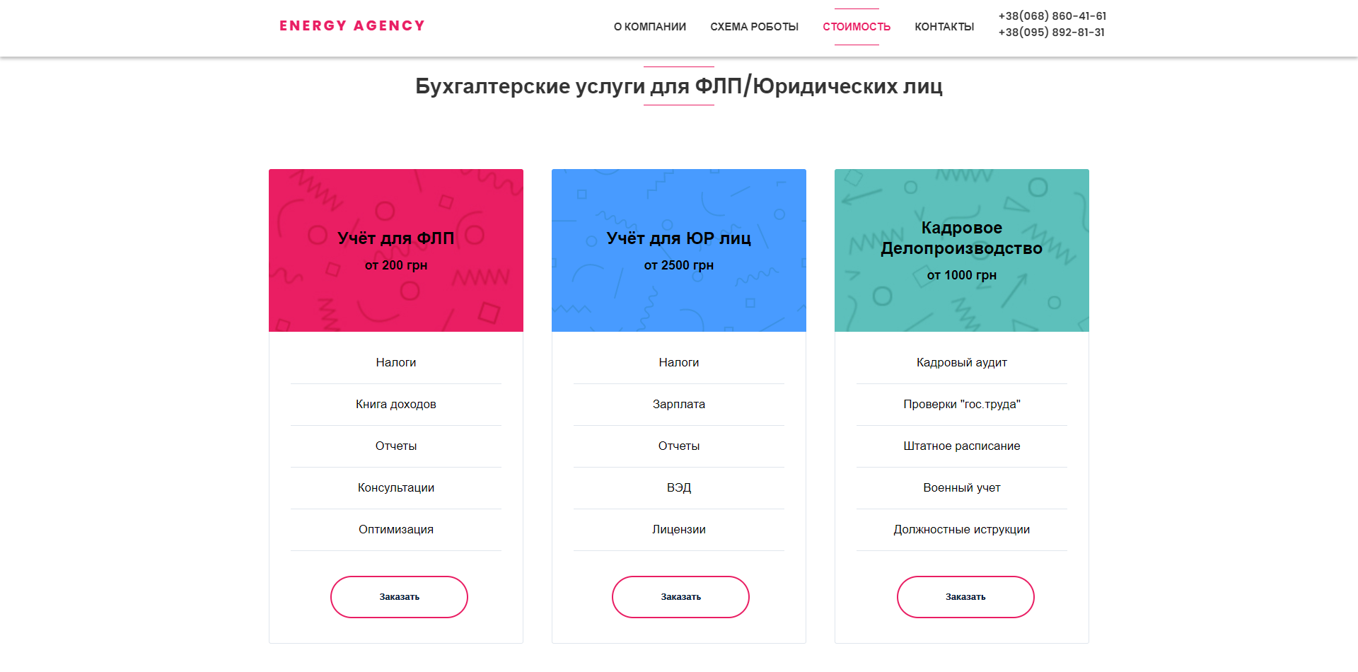Click the +38(095) 892-81-31 phone link
The width and height of the screenshot is (1358, 672).
tap(1052, 33)
